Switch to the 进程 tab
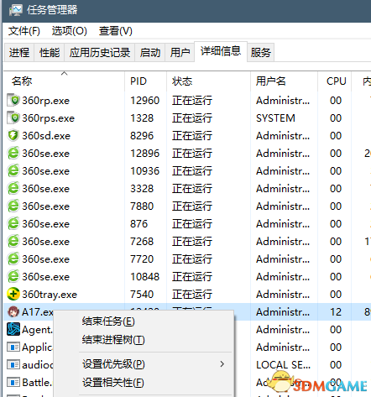The height and width of the screenshot is (397, 371). tap(19, 52)
